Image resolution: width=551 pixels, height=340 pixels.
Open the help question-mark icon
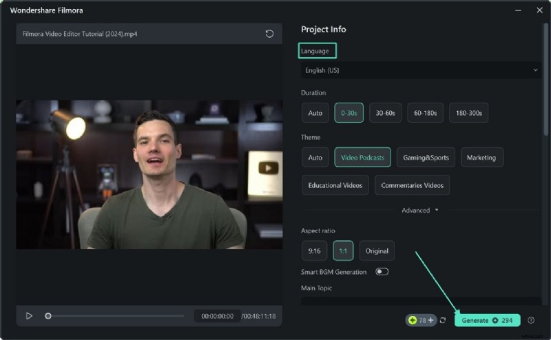(x=531, y=320)
